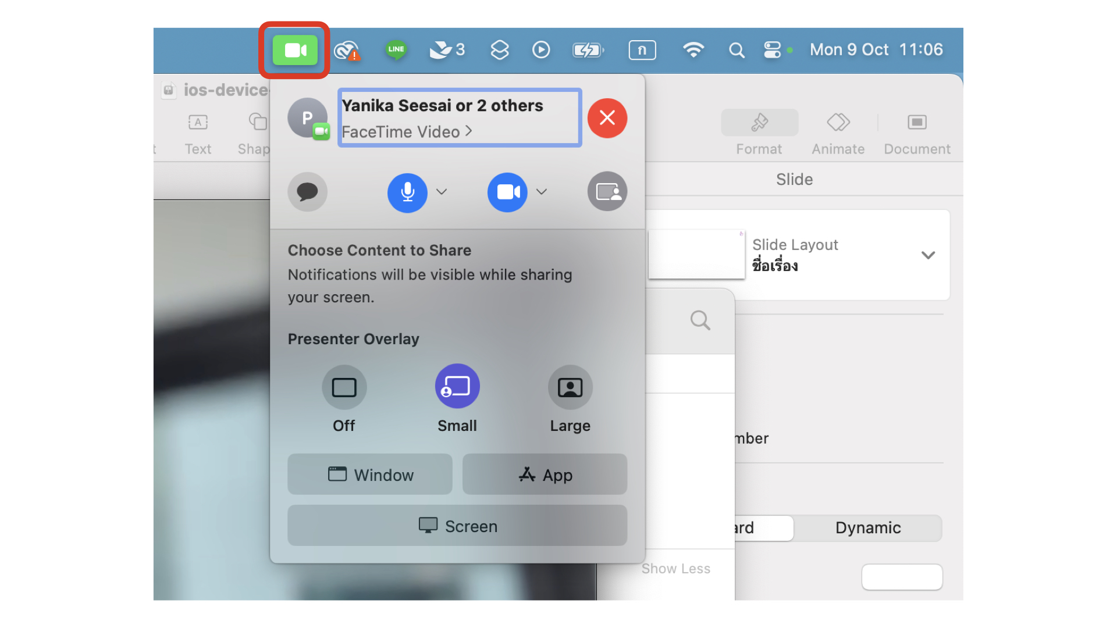Mute the microphone in call controls
The height and width of the screenshot is (628, 1117).
pos(407,192)
